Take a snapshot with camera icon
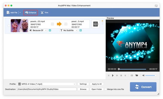 point(132,75)
